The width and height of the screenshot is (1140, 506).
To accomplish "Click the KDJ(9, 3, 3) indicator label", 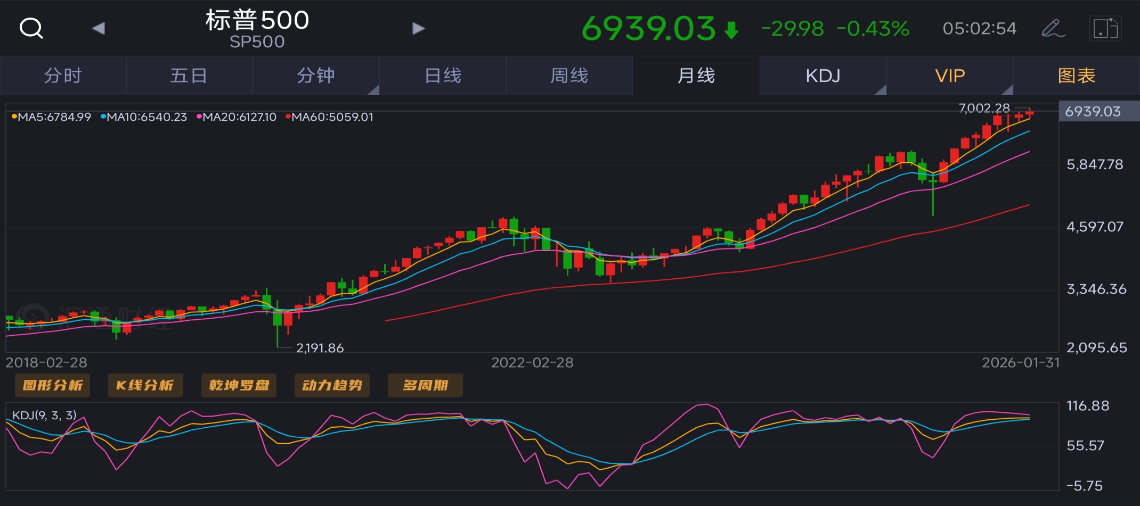I will coord(44,415).
